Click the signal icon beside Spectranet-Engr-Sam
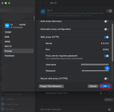The height and width of the screenshot is (112, 114). pyautogui.click(x=105, y=93)
